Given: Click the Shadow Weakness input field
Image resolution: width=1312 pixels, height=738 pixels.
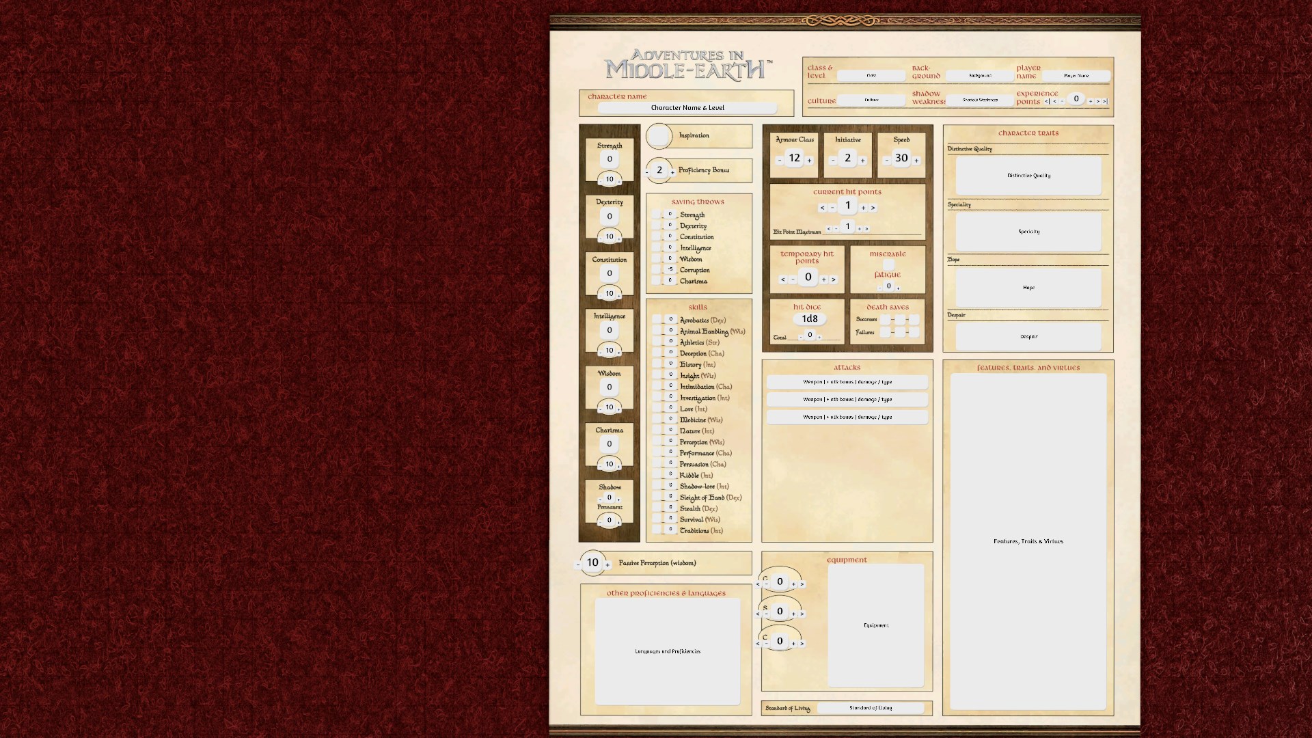Looking at the screenshot, I should [x=980, y=100].
